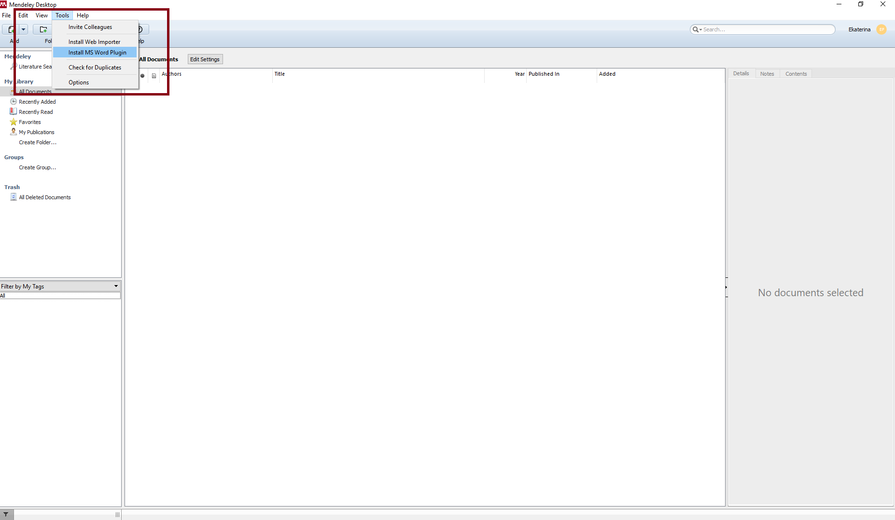The image size is (895, 520).
Task: Open the search magnifier options dropdown
Action: [x=697, y=29]
